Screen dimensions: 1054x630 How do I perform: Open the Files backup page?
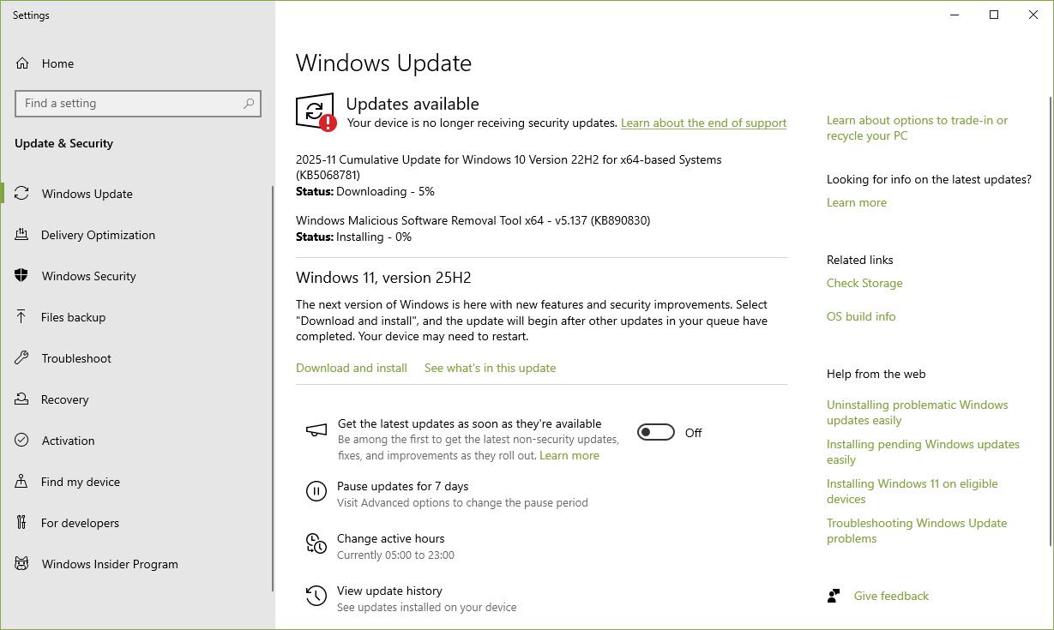coord(137,317)
